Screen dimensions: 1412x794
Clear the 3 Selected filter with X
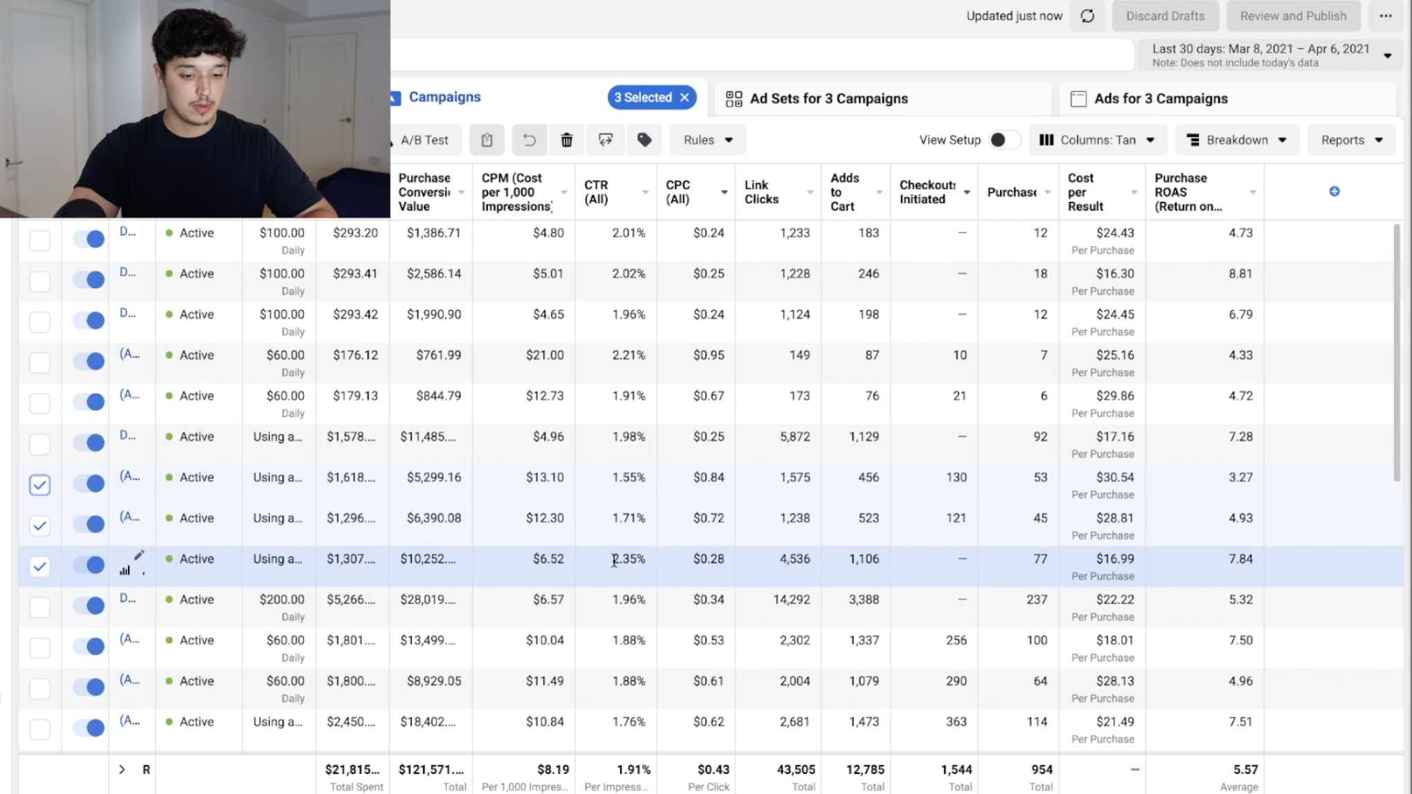[x=685, y=98]
